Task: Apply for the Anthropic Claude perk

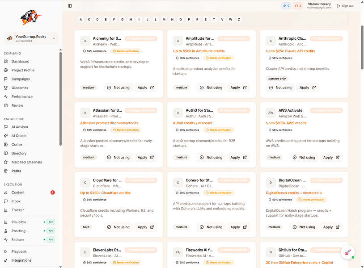Action: coord(308,88)
